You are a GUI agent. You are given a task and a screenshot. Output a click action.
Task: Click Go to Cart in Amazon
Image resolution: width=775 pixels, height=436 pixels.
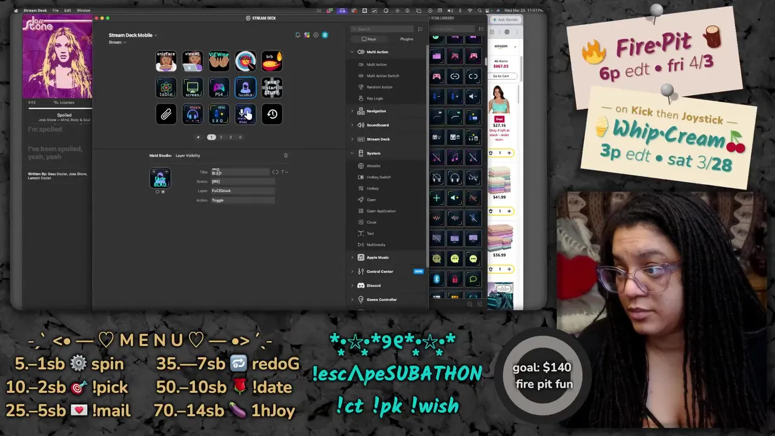501,76
